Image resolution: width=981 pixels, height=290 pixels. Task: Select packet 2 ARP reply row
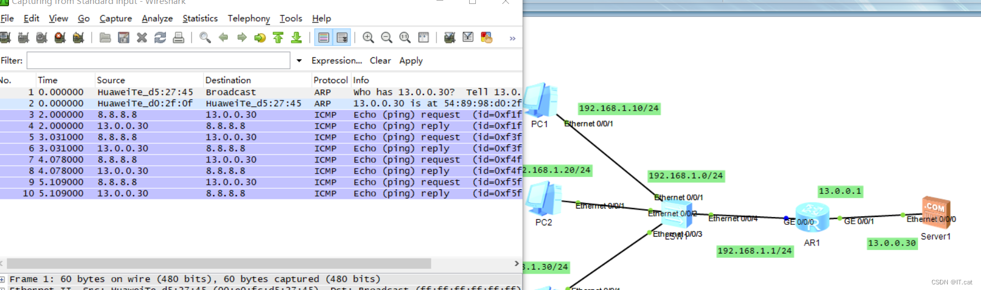tap(261, 103)
